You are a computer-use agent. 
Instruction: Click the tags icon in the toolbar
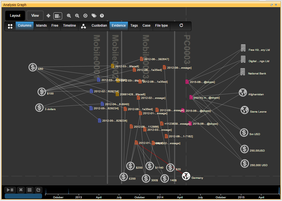click(94, 16)
